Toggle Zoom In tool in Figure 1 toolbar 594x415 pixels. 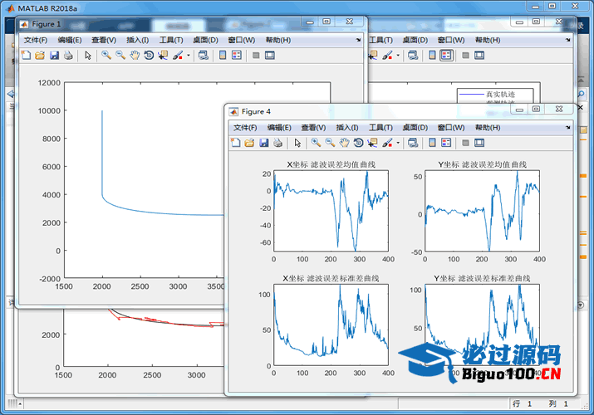(106, 55)
